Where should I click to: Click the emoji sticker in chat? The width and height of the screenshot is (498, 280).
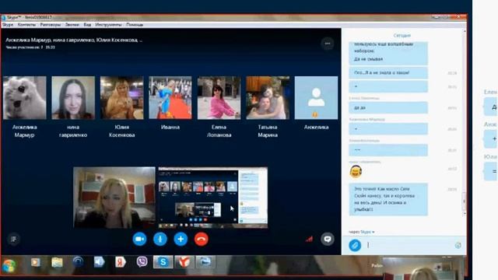pos(356,172)
